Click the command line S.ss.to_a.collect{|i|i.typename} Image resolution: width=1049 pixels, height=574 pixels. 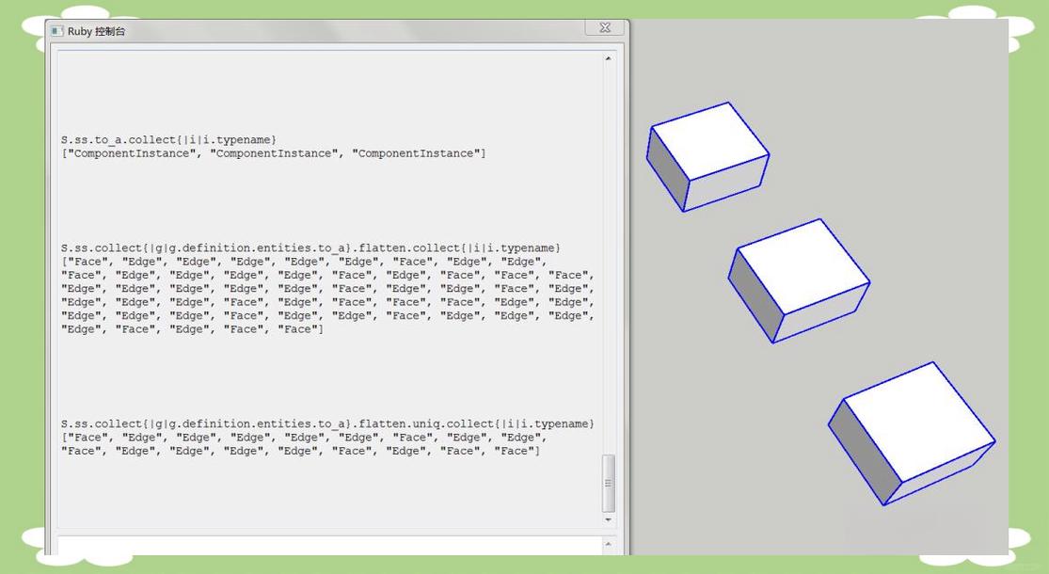(x=168, y=140)
